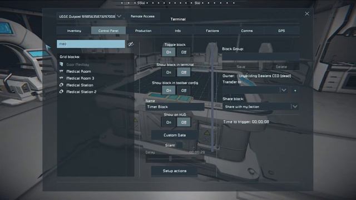The height and width of the screenshot is (200, 356).
Task: Click the Save block group button
Action: 241,67
